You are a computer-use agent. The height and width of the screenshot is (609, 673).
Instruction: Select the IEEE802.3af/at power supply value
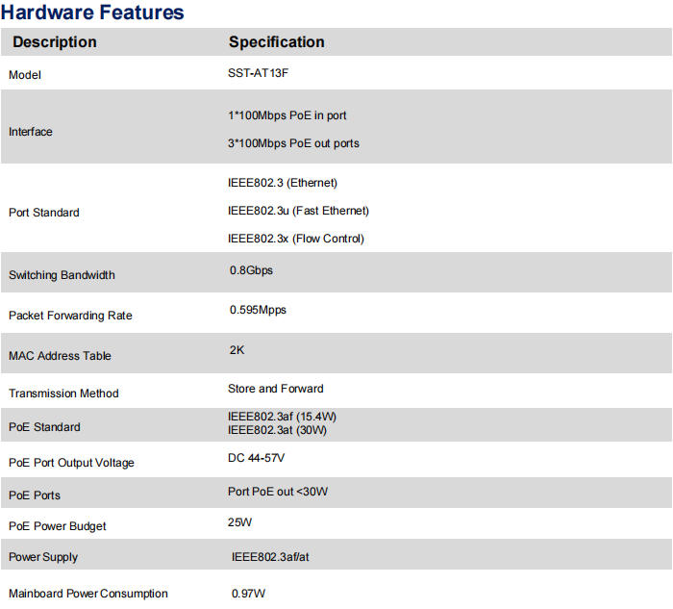270,557
